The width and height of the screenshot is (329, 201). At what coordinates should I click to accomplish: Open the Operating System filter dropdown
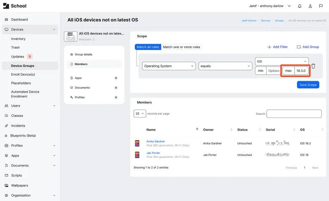pos(169,66)
